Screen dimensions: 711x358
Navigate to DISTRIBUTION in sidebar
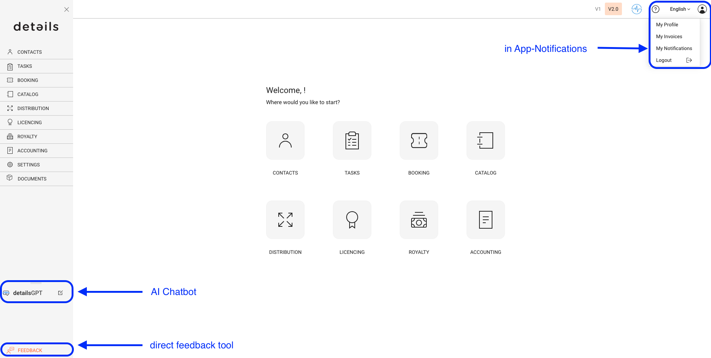tap(36, 109)
